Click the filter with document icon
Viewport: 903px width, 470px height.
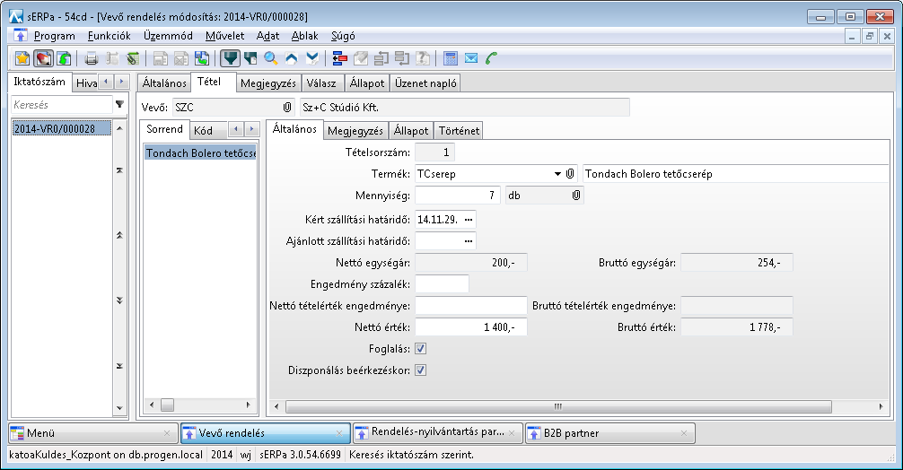point(250,58)
